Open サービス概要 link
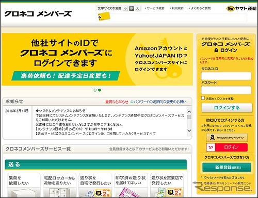This screenshot has width=258, height=198. tap(155, 8)
